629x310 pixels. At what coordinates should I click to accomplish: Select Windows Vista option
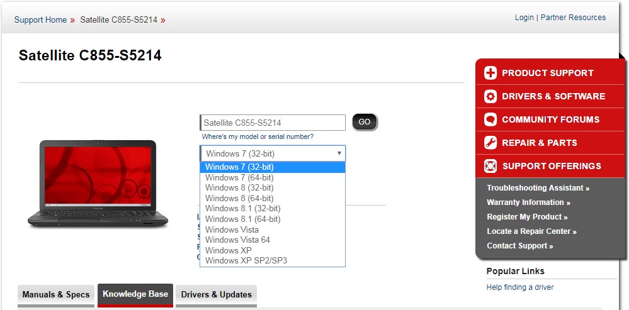coord(273,230)
